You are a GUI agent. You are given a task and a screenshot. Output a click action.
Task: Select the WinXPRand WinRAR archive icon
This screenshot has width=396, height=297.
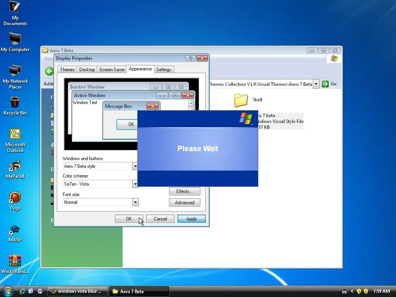coord(15,265)
